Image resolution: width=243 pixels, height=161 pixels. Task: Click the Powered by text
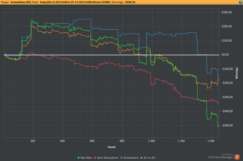pyautogui.click(x=227, y=154)
